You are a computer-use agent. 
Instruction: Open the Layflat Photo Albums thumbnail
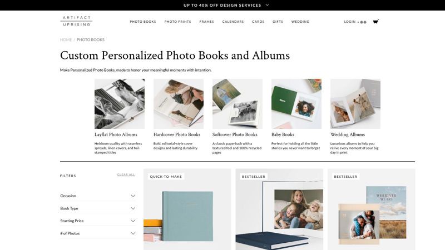(120, 104)
